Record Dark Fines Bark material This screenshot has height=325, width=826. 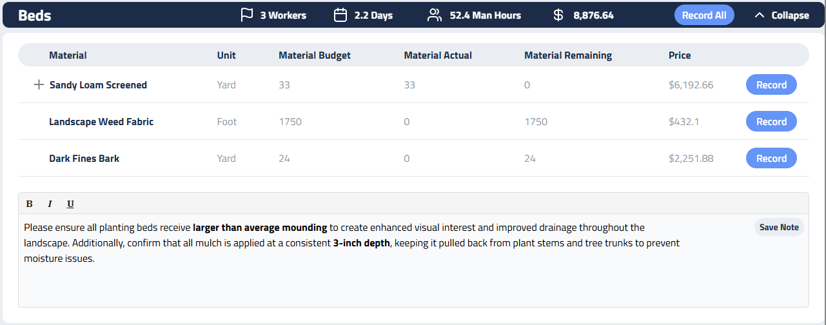pyautogui.click(x=771, y=158)
